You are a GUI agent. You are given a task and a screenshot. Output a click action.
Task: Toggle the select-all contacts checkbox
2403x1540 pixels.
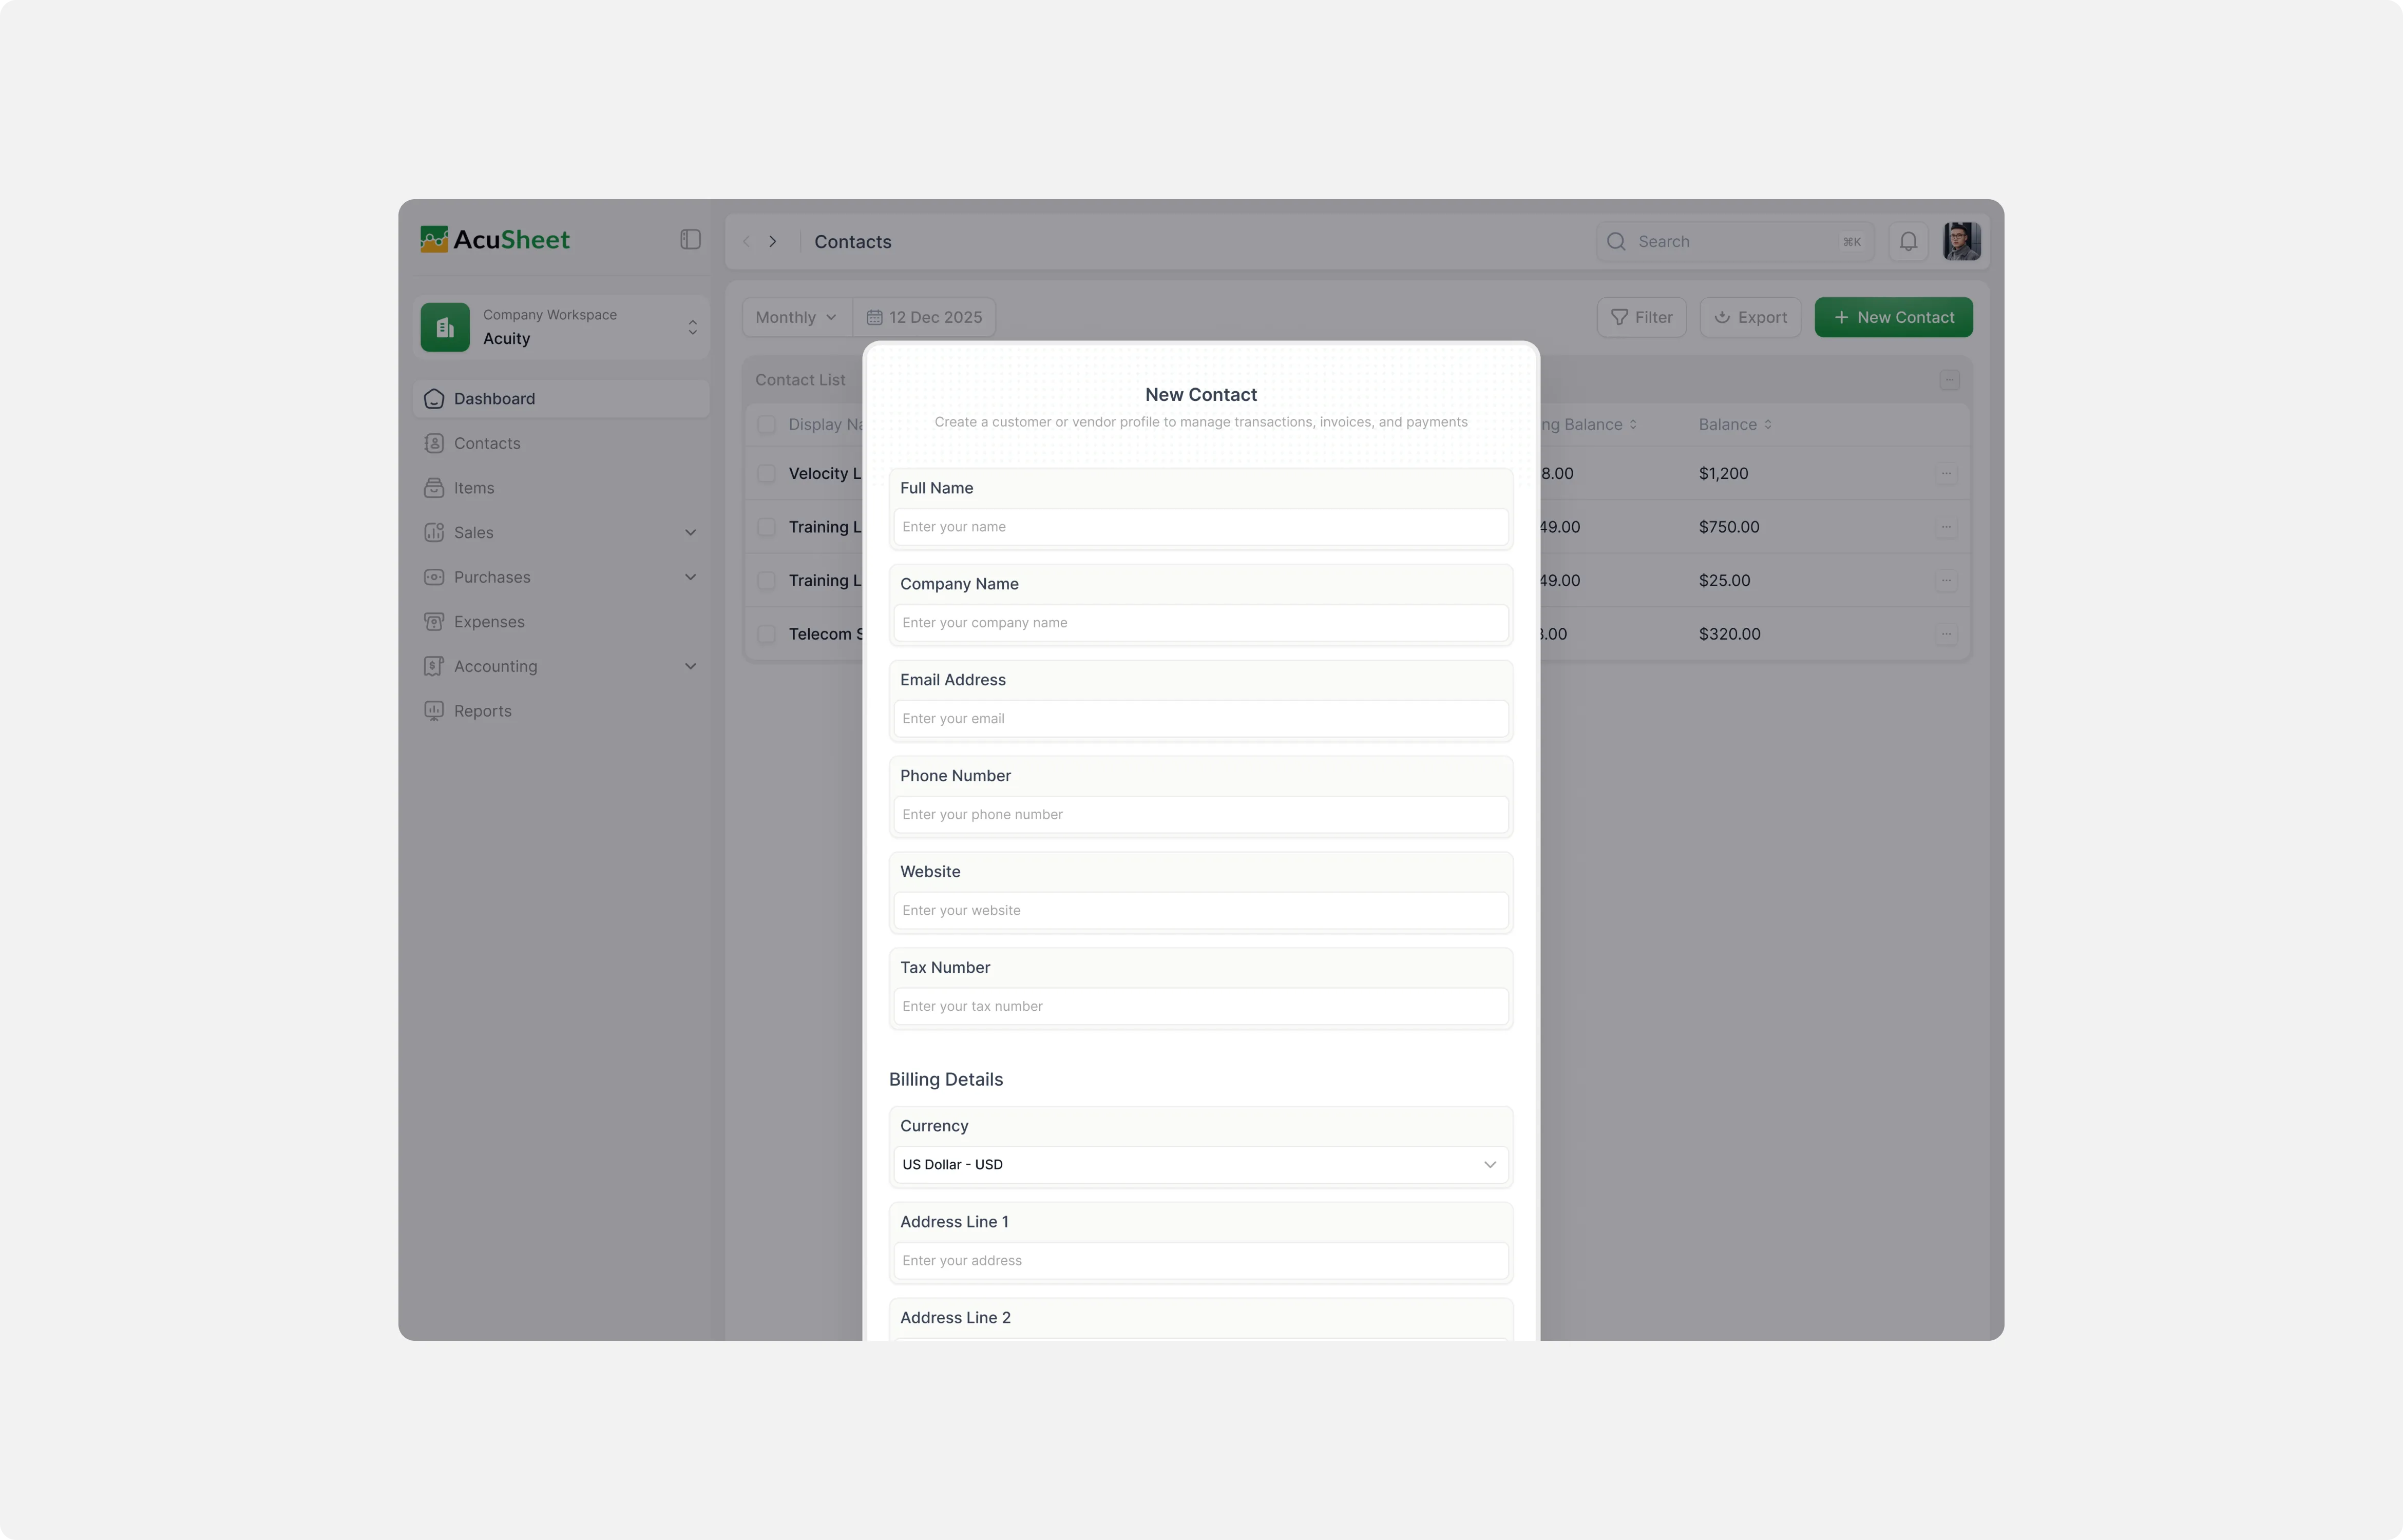(x=766, y=425)
